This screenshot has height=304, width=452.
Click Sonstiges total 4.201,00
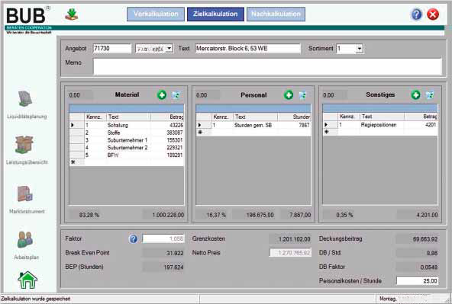(418, 215)
